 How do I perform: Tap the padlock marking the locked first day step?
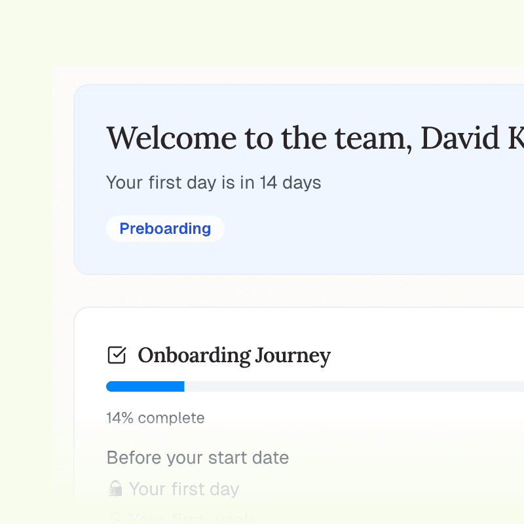[117, 488]
